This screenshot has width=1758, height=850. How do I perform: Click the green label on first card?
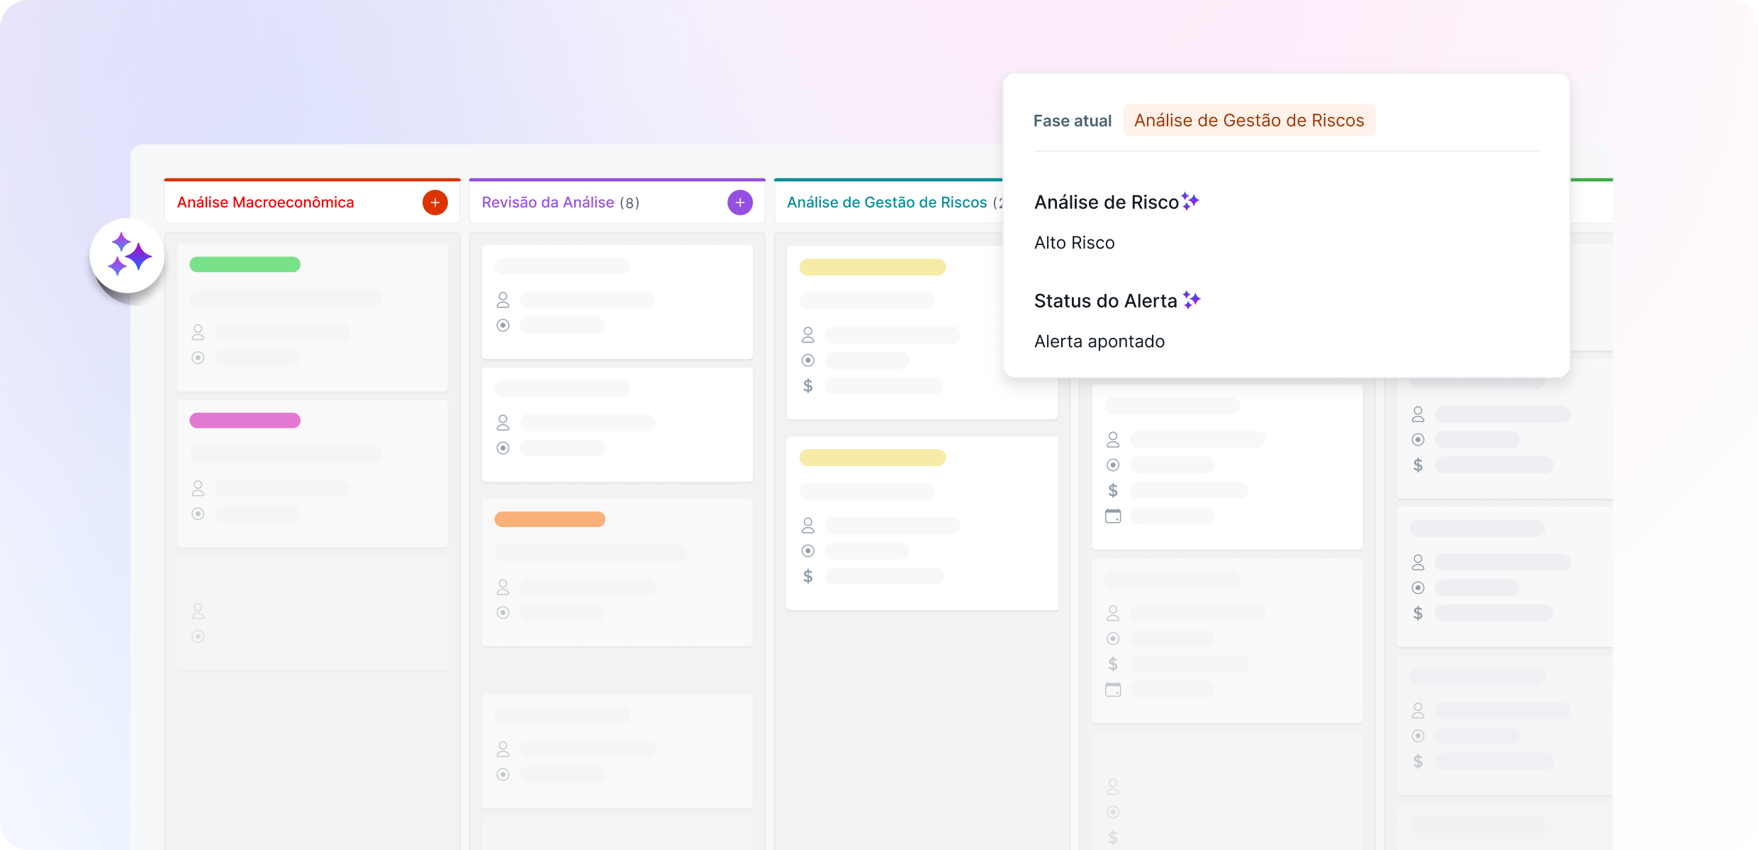[x=245, y=264]
